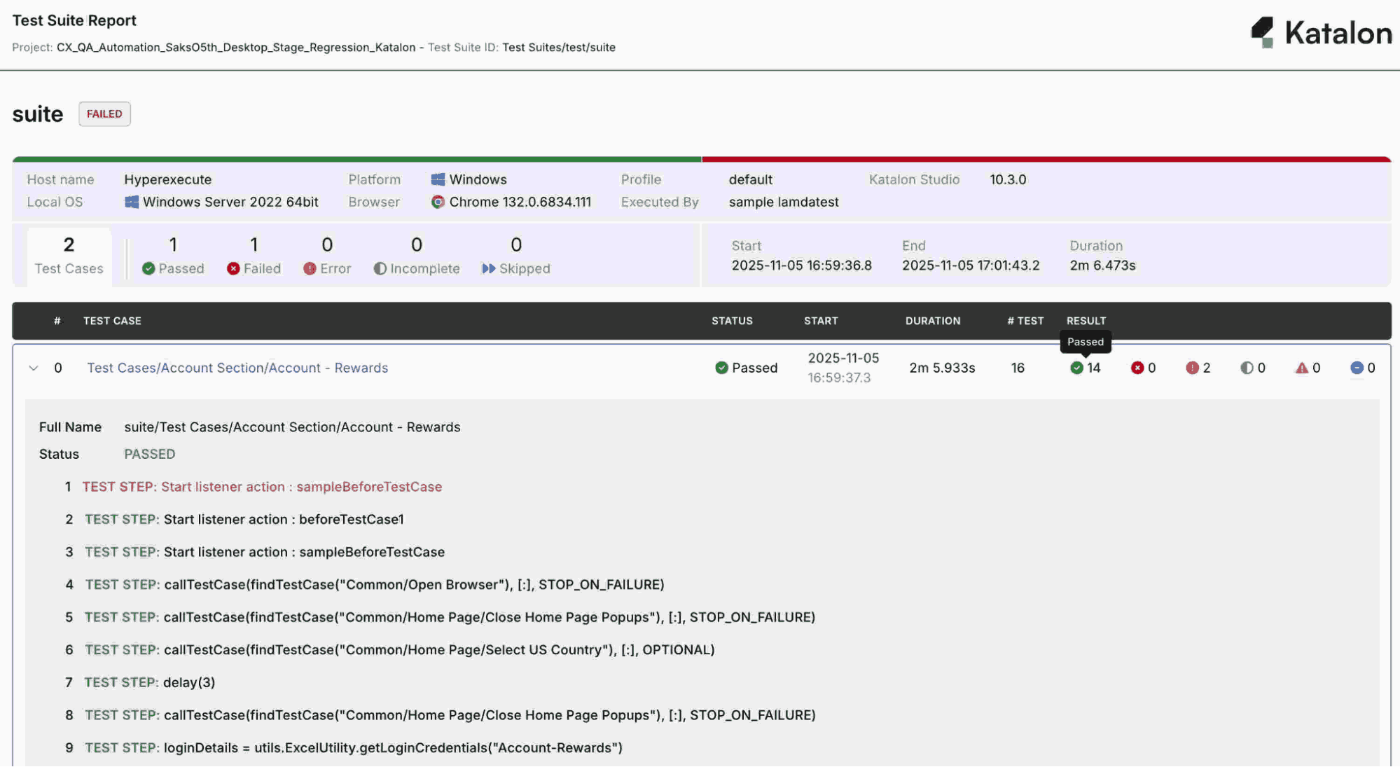1400x767 pixels.
Task: Collapse the Account - Rewards test case row
Action: 33,367
